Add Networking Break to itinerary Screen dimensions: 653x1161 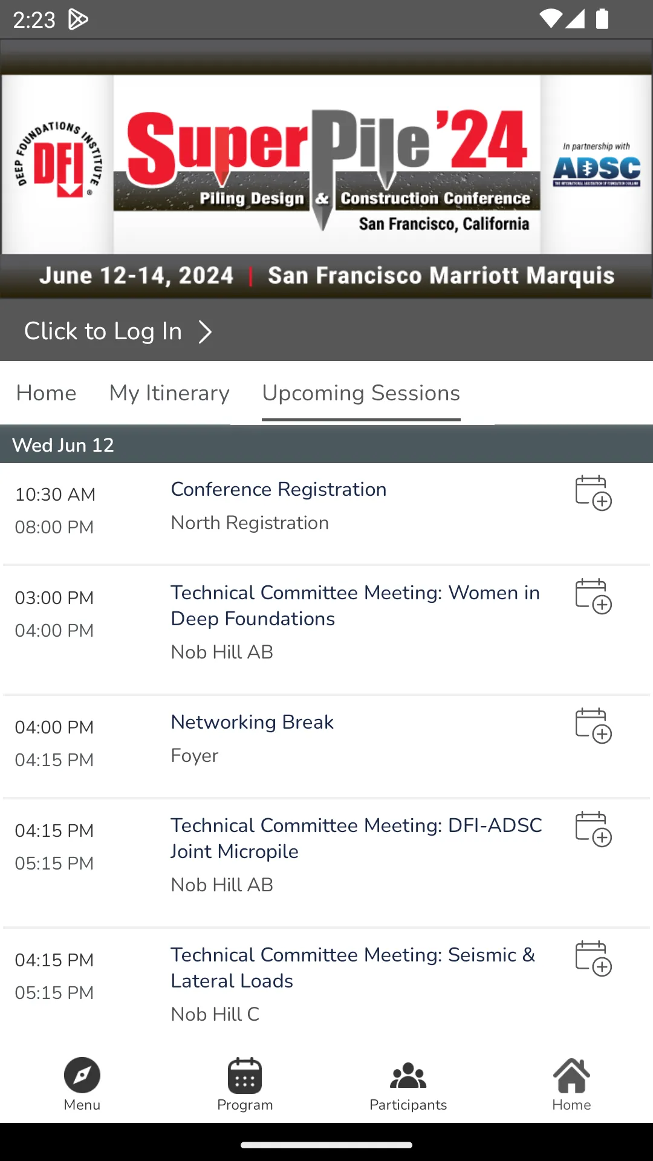click(x=593, y=726)
